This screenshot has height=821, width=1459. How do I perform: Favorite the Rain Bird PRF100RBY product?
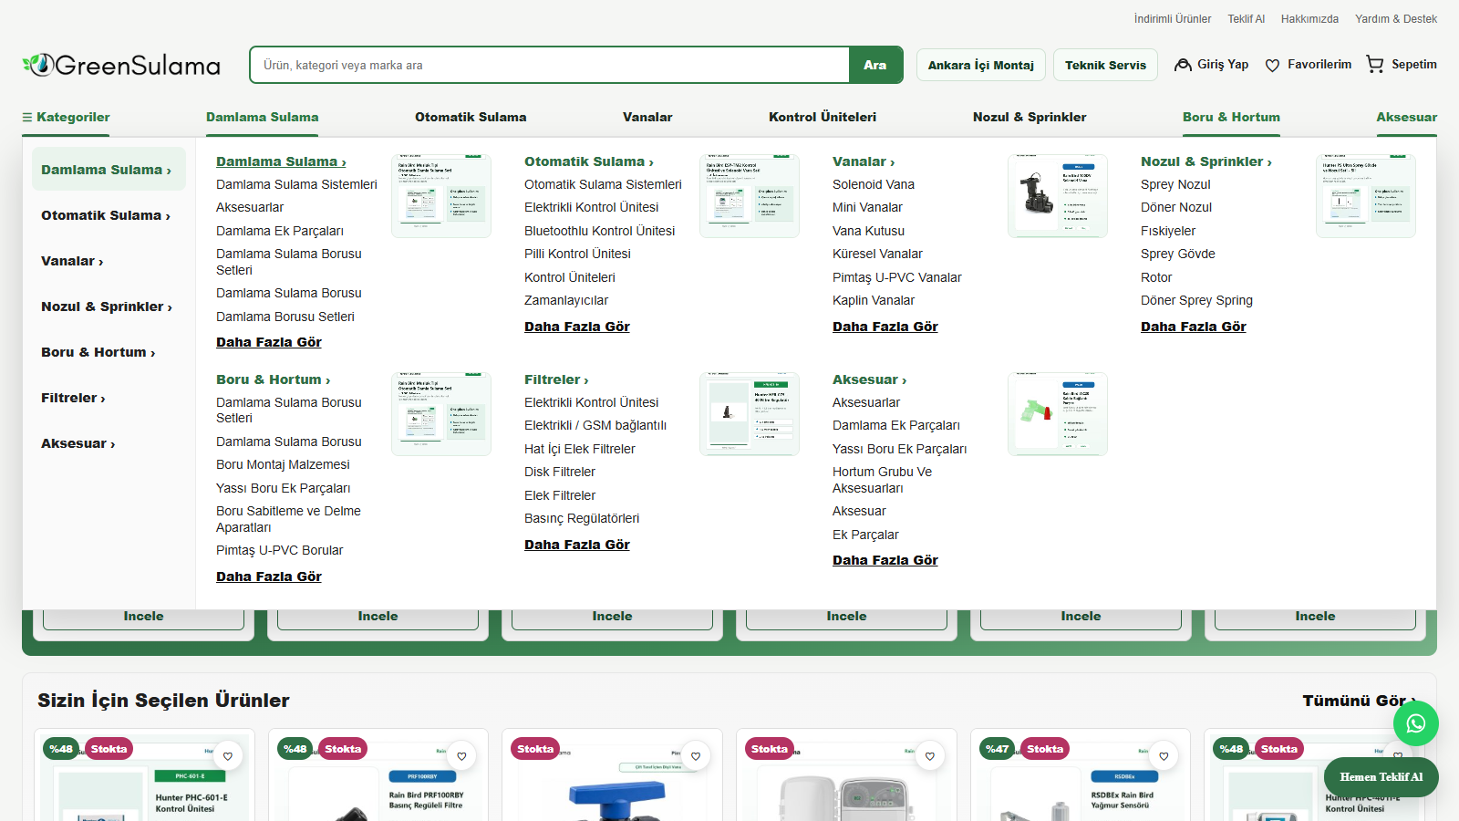(461, 756)
